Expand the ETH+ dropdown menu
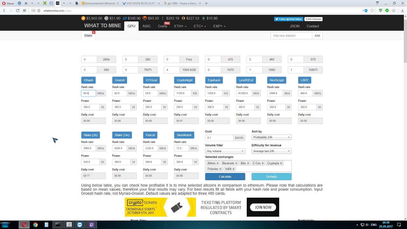 pyautogui.click(x=180, y=26)
